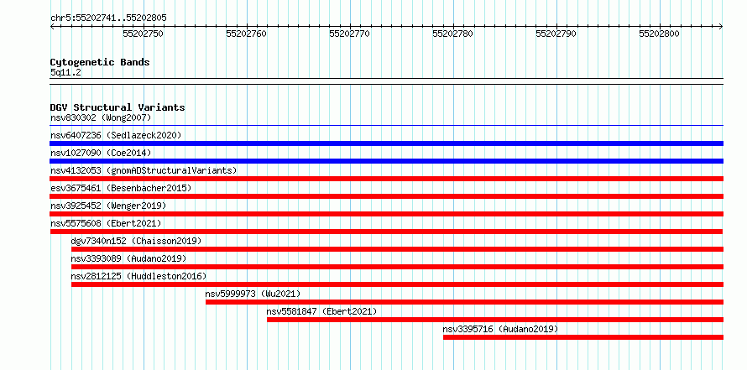Open nsv5575608 (Ebert2021) label

coord(106,223)
